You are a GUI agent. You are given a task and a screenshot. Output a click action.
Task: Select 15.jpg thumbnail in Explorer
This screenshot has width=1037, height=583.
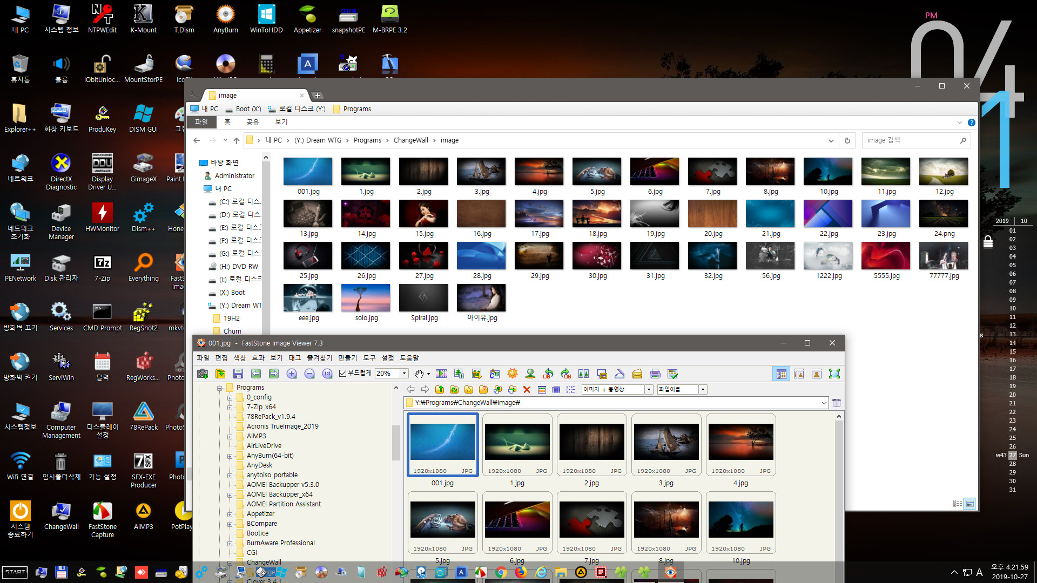tap(424, 219)
